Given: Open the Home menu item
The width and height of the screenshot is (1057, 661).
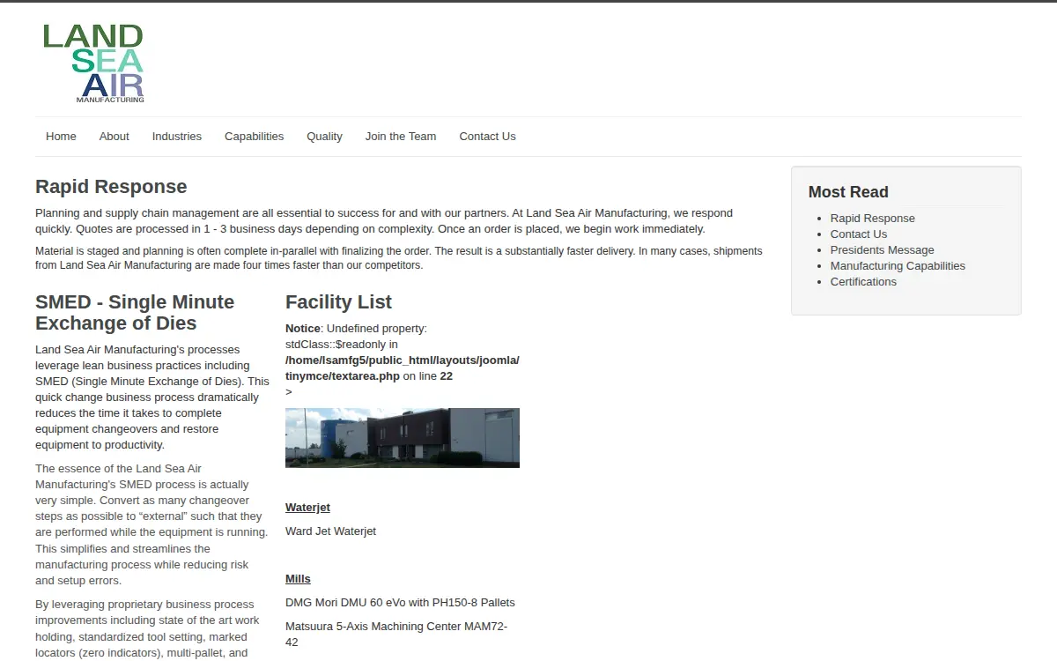Looking at the screenshot, I should pyautogui.click(x=61, y=137).
